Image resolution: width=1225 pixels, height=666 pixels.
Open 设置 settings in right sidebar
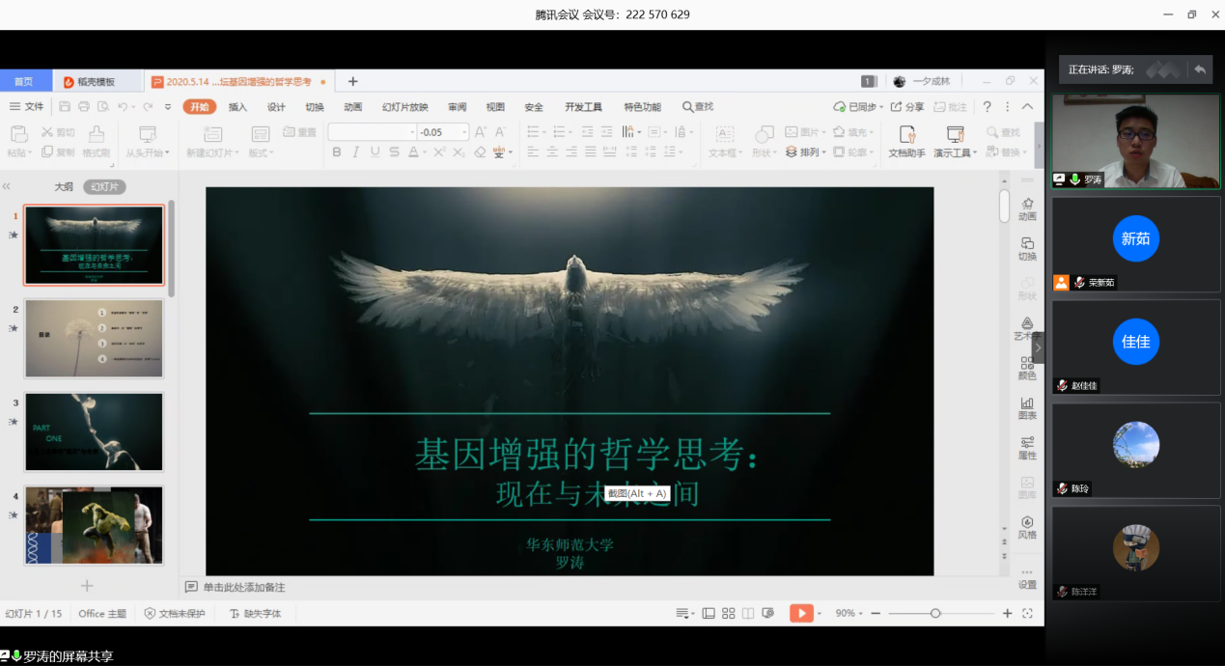1027,578
